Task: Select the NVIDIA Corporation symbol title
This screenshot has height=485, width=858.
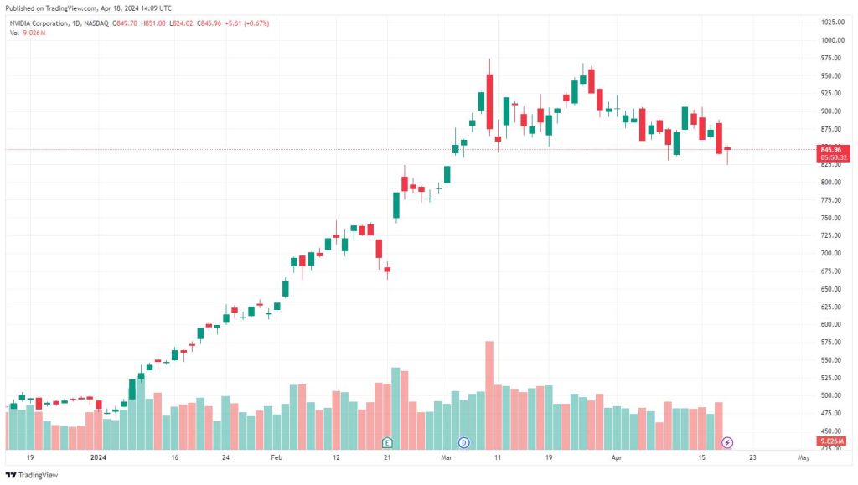Action: pos(39,23)
